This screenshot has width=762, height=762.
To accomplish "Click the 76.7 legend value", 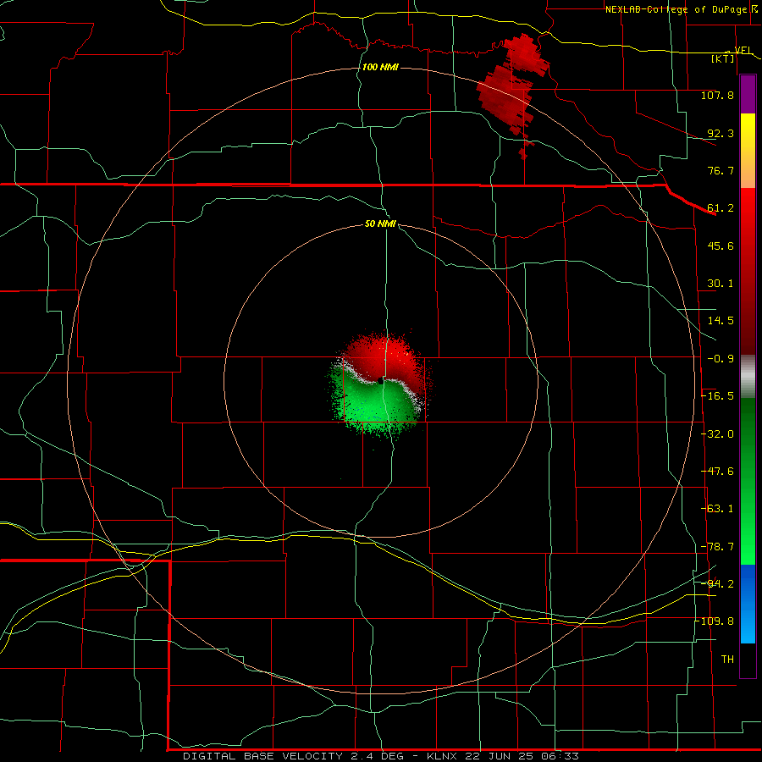I will (721, 170).
